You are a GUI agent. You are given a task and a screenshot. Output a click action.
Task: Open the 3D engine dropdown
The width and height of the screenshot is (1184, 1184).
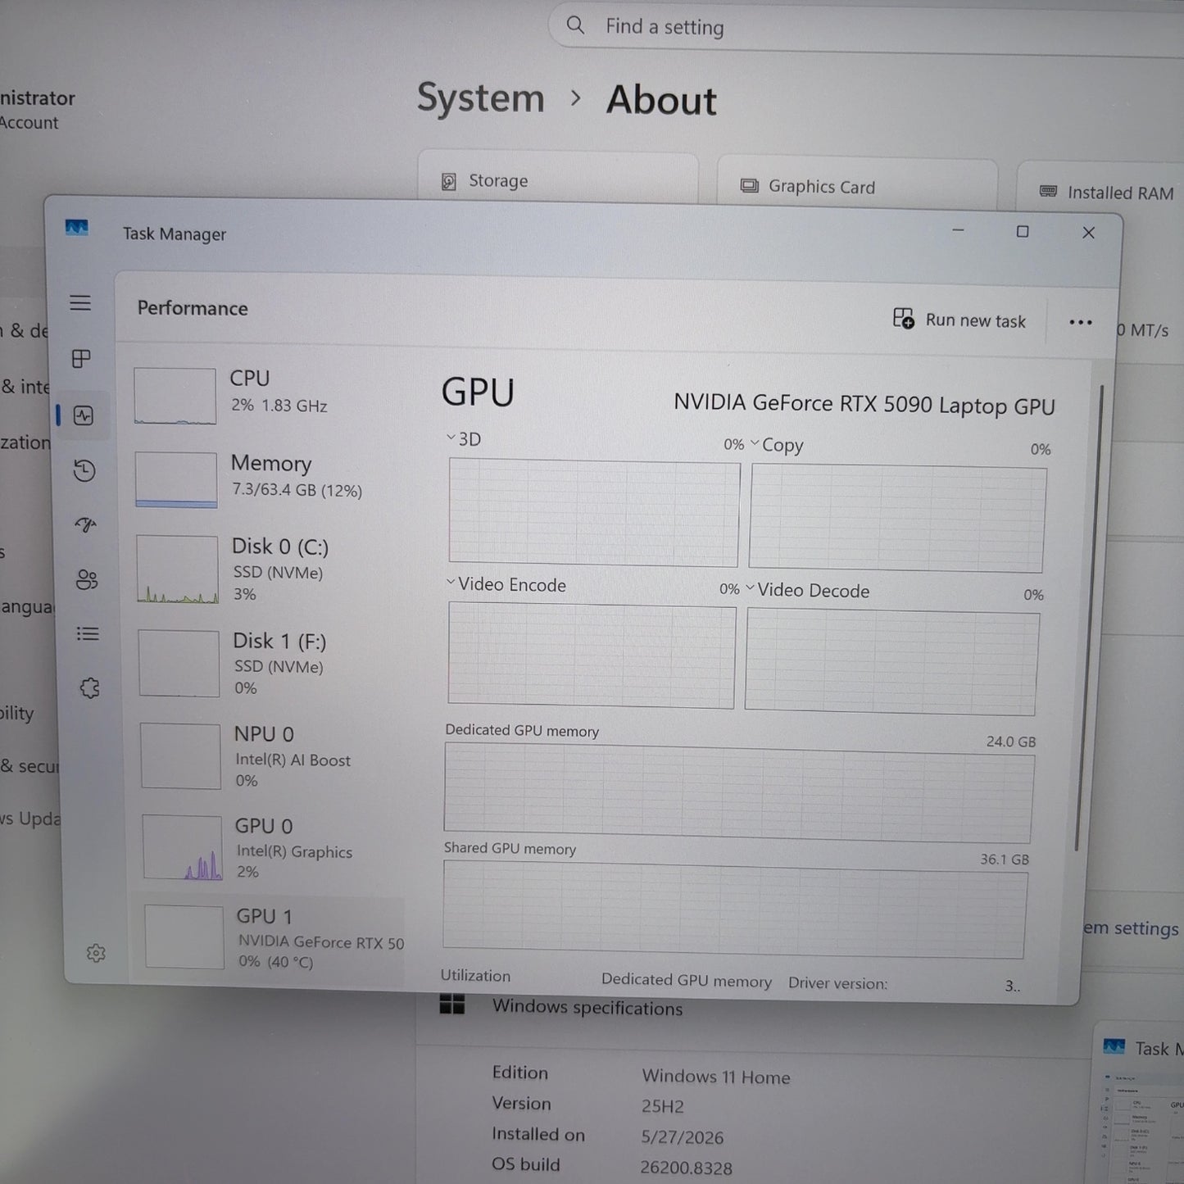coord(464,439)
